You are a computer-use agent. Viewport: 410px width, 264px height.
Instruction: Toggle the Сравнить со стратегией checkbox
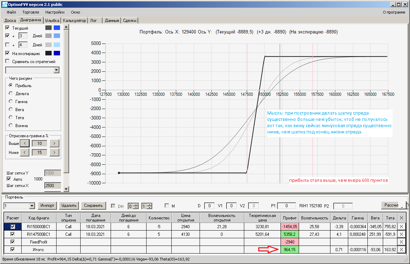tap(7, 61)
